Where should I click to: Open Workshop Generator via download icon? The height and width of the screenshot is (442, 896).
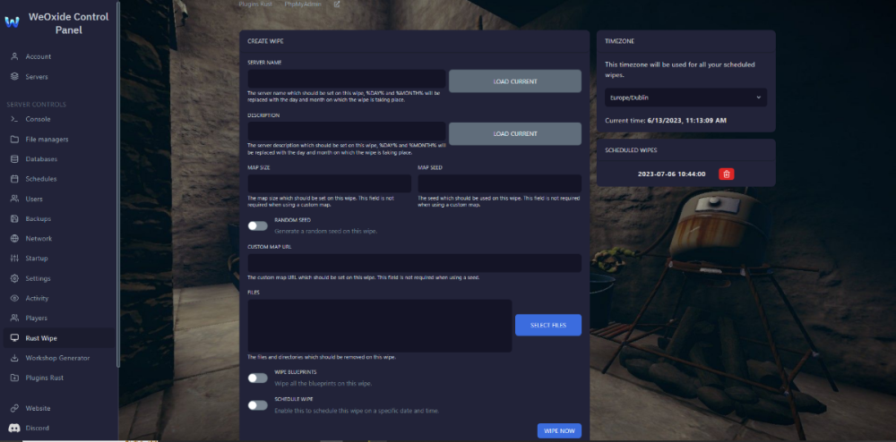pyautogui.click(x=14, y=358)
